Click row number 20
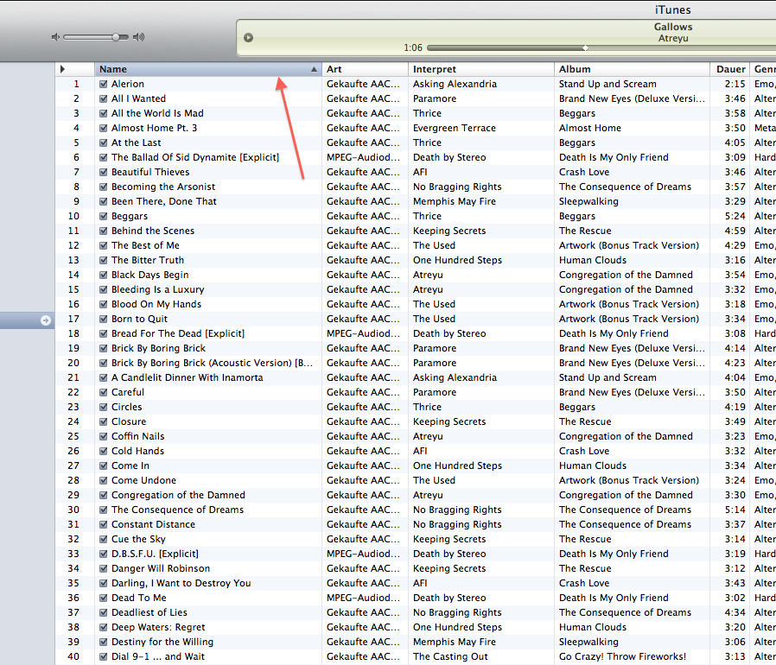The image size is (776, 665). [73, 364]
